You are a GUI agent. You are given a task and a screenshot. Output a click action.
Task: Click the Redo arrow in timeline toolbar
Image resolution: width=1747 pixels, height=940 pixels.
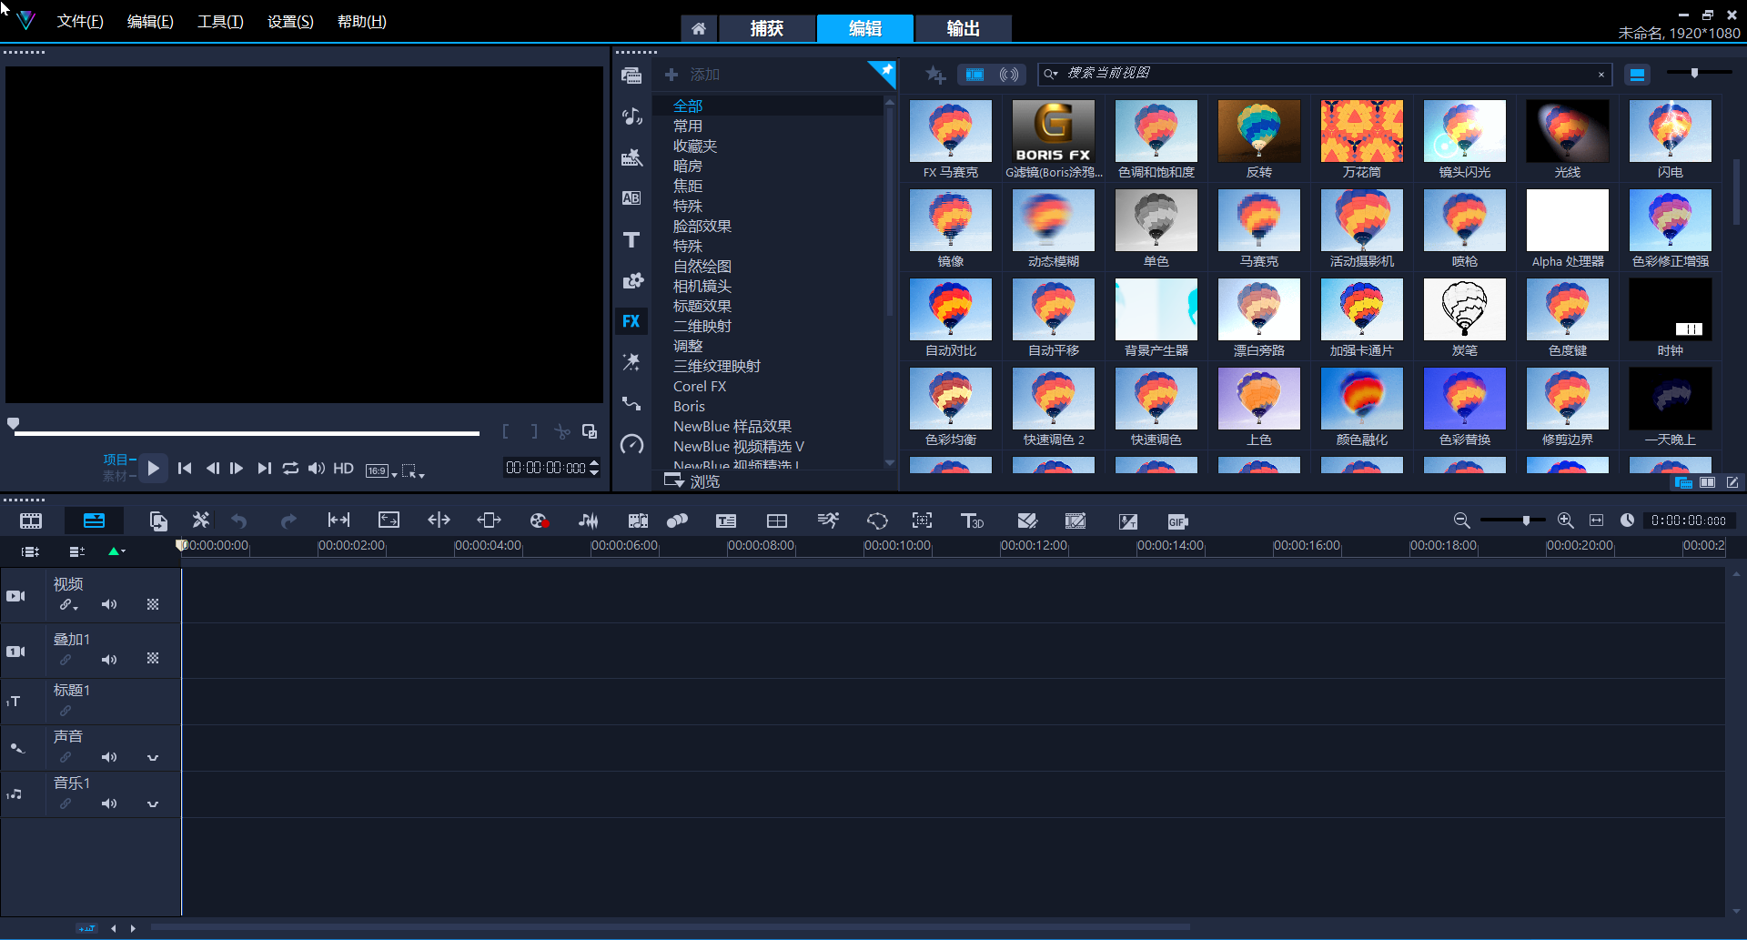click(288, 521)
